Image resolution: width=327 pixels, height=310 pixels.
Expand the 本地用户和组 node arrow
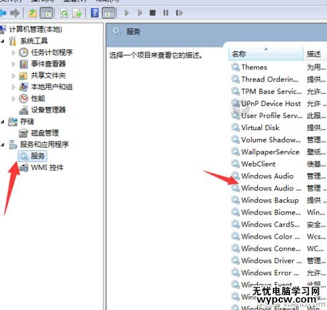click(13, 87)
